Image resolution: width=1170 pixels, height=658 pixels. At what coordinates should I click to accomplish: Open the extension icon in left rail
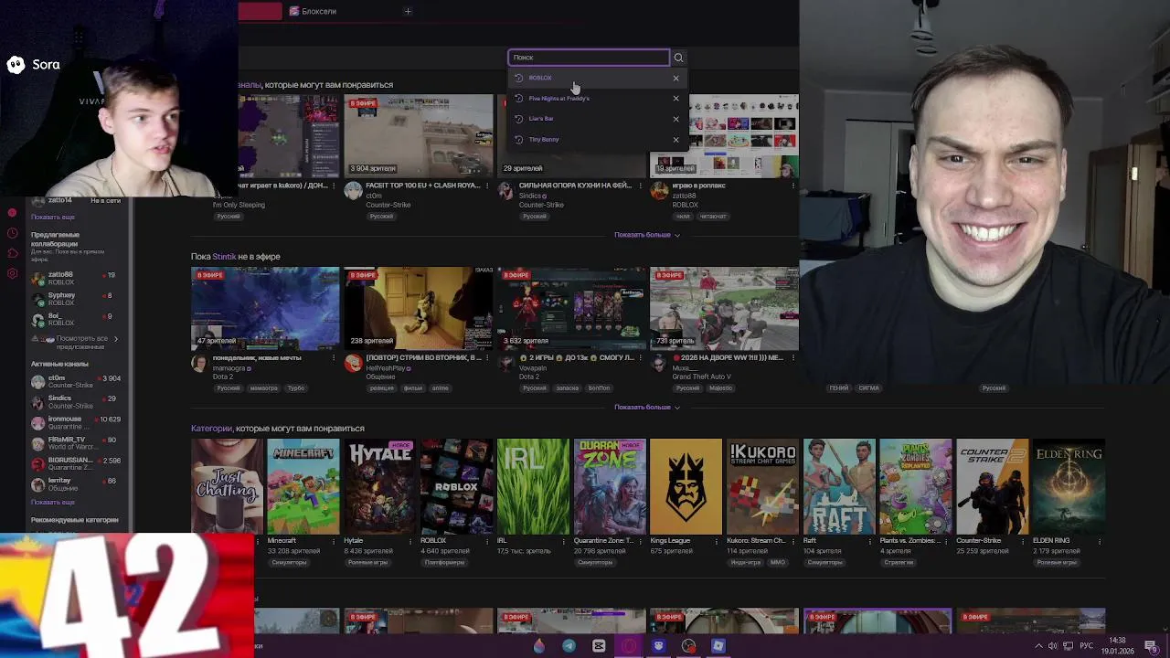pyautogui.click(x=12, y=253)
